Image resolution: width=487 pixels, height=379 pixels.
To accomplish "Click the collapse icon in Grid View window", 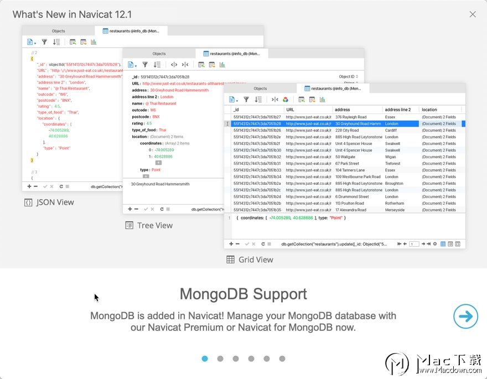I will (275, 100).
